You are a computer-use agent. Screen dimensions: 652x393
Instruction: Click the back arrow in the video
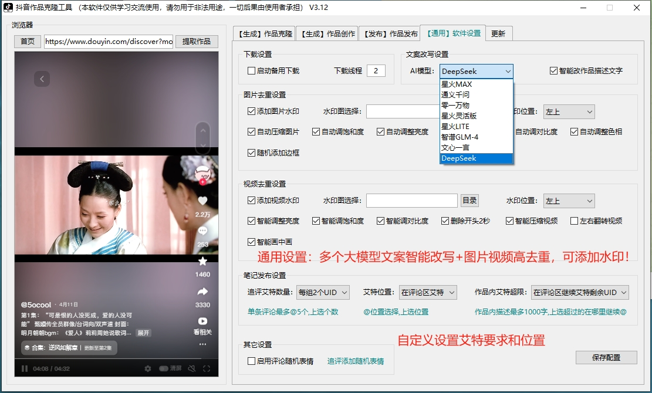click(41, 79)
